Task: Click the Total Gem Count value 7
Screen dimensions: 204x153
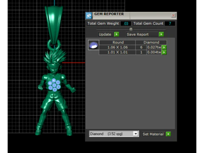Action: tap(170, 23)
